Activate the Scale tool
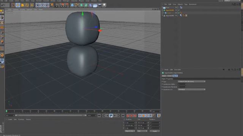 coord(22,5)
